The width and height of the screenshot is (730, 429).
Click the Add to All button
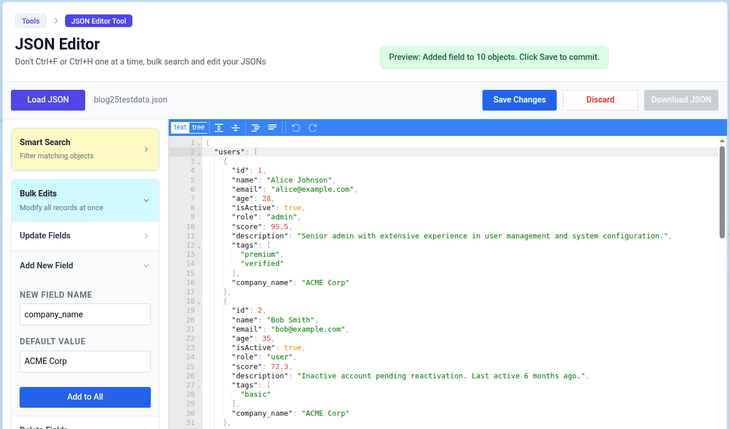point(85,397)
